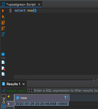Viewport: 98px width, 109px height.
Task: Open the explain execution plan icon
Action: [3, 34]
